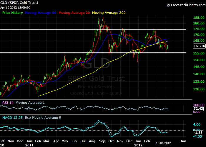Click the upper white resistance line at 175
The width and height of the screenshot is (206, 147).
pos(93,29)
